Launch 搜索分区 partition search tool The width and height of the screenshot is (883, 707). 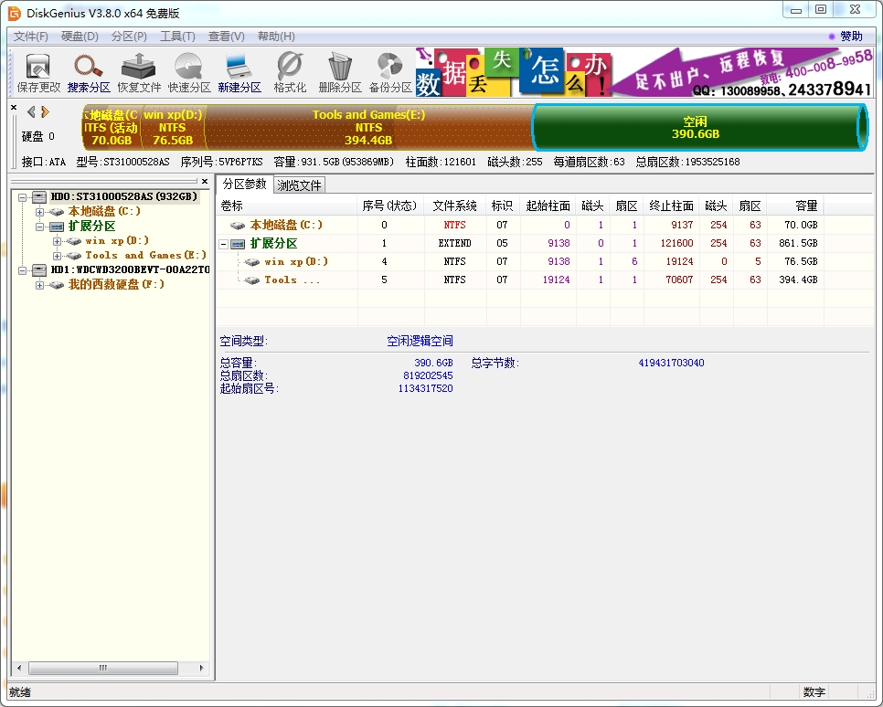tap(89, 72)
